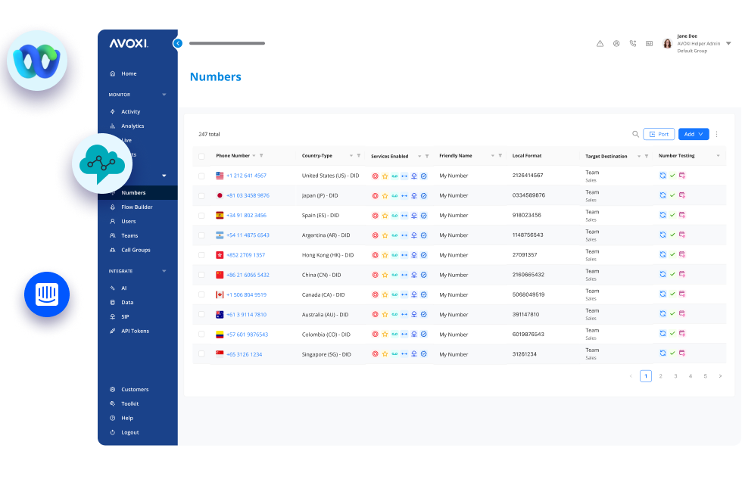Open the Add dropdown button

tap(694, 134)
